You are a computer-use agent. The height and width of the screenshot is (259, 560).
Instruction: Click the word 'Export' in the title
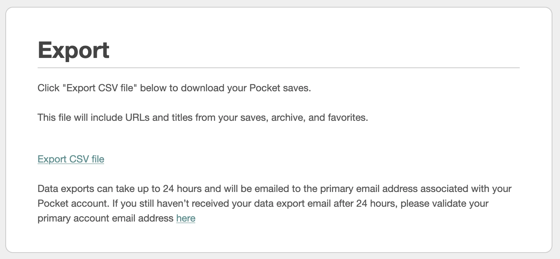click(x=73, y=50)
